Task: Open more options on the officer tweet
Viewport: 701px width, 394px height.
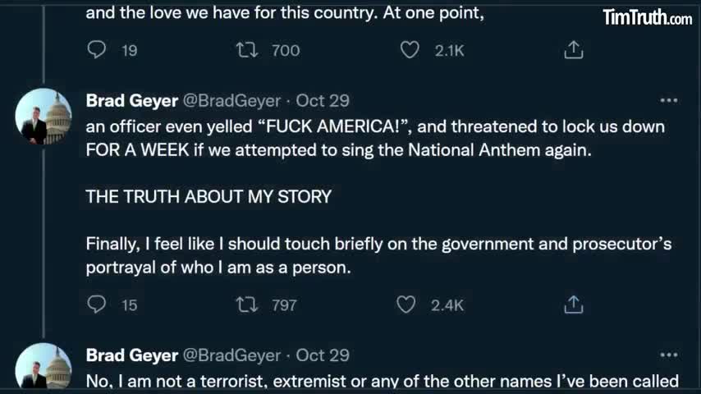Action: pos(669,101)
